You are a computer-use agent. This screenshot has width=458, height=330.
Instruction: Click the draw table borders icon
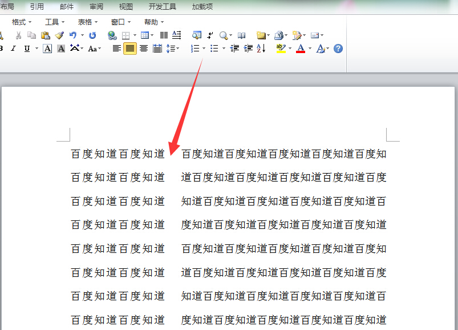125,35
